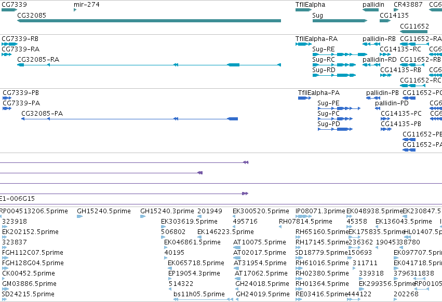Click the GH24019.5prime label
This screenshot has width=442, height=302.
263,294
